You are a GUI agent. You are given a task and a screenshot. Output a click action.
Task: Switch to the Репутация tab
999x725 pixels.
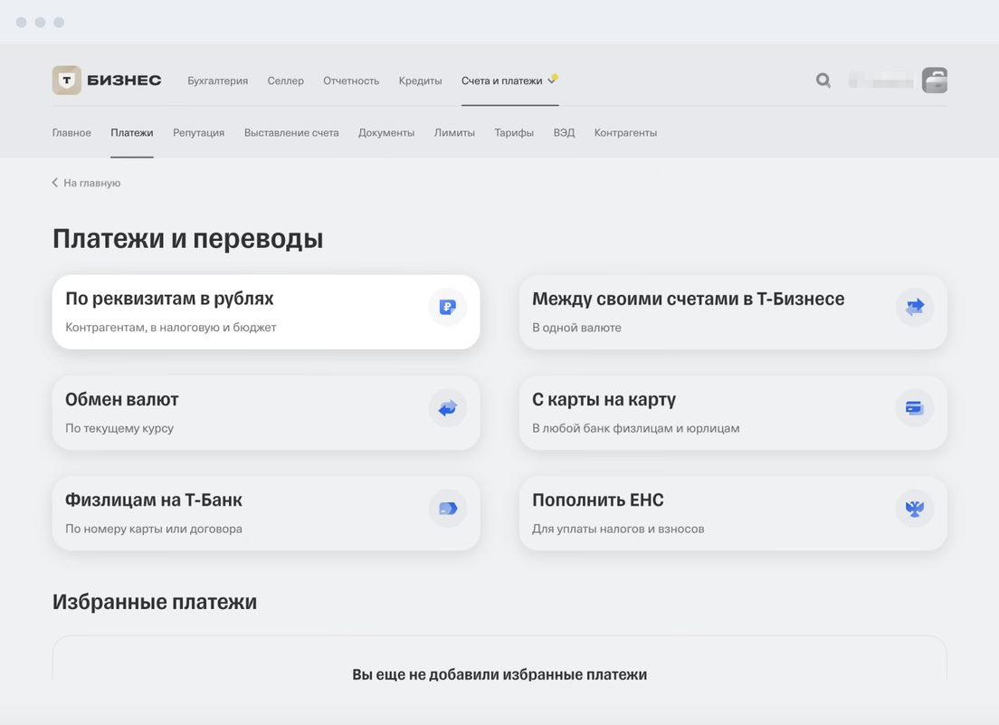[198, 133]
